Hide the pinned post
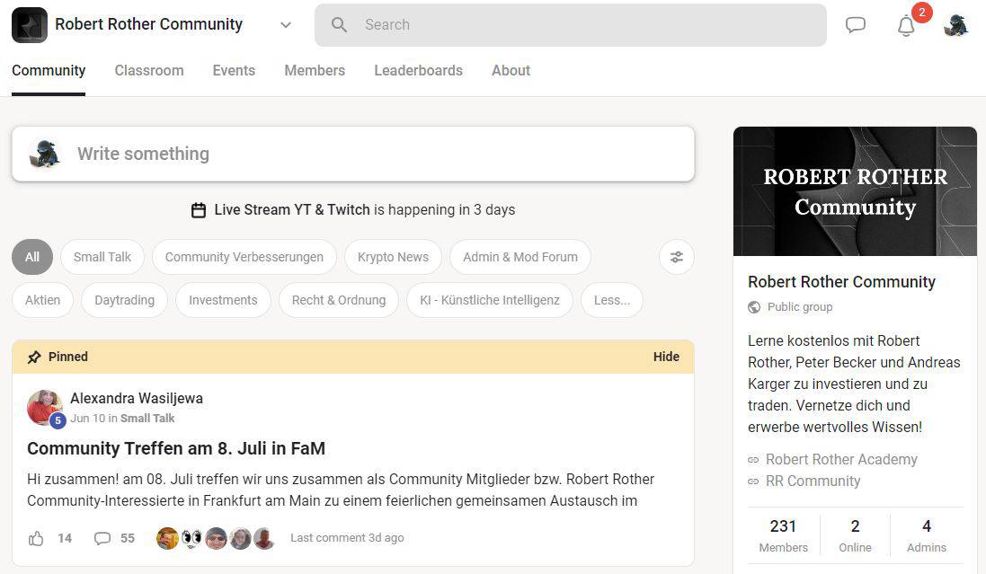The height and width of the screenshot is (574, 986). coord(666,357)
